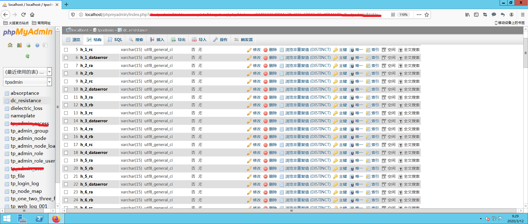Click localhost in breadcrumb

80,30
